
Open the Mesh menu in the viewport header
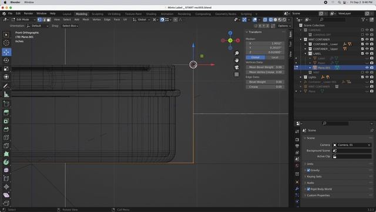click(86, 19)
